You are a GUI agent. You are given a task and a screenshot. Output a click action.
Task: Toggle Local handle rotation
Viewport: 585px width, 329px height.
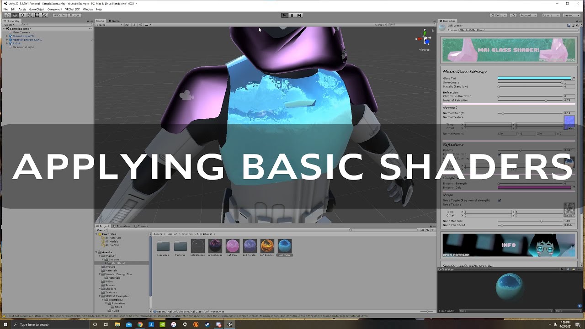74,15
